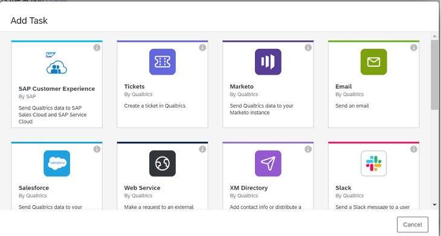Image resolution: width=441 pixels, height=236 pixels.
Task: Pick the Marketo task icon
Action: point(268,62)
